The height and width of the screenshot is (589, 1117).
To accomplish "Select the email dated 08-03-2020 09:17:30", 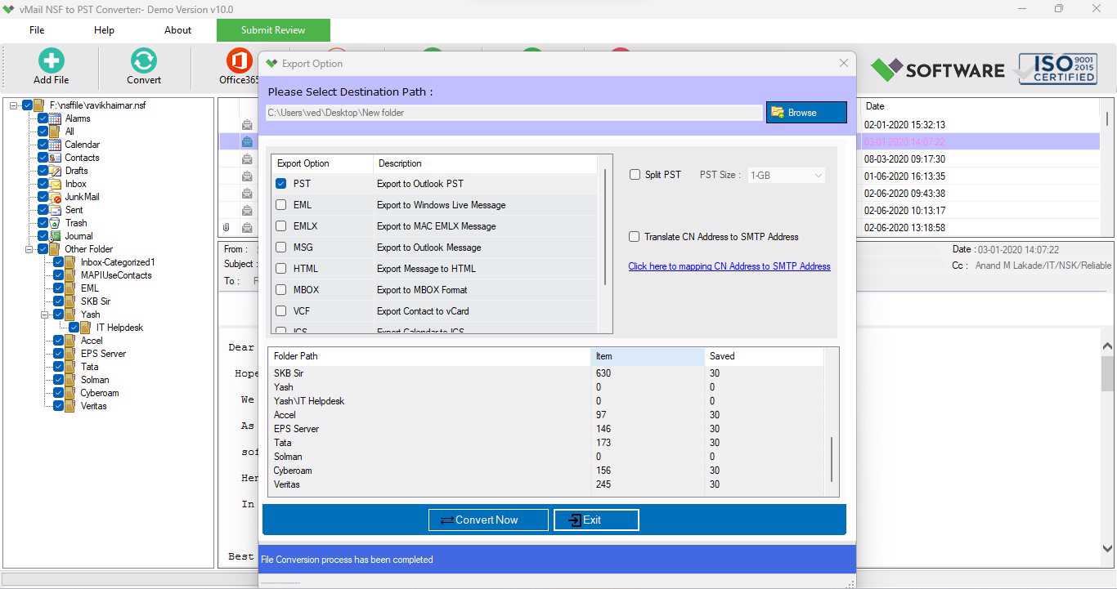I will [x=904, y=159].
